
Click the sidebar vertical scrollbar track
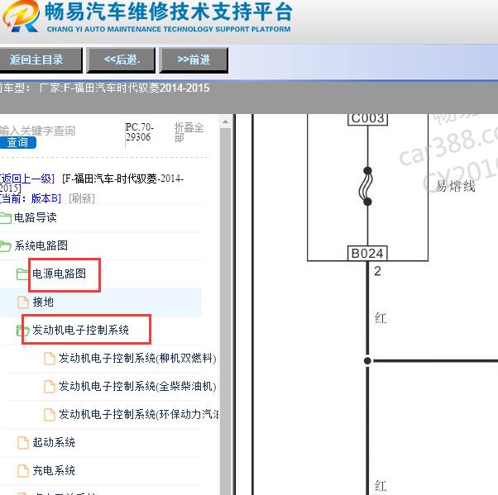coord(225,311)
